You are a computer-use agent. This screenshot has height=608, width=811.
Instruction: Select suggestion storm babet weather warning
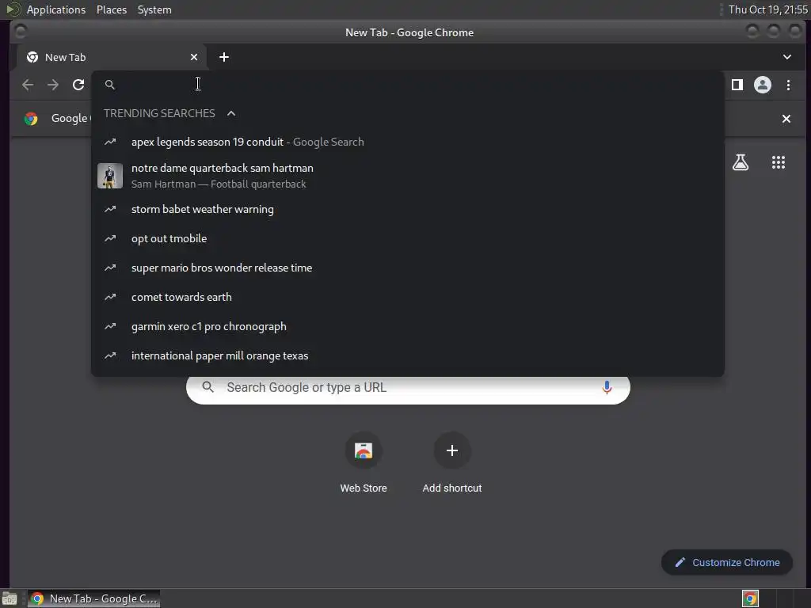click(x=408, y=209)
